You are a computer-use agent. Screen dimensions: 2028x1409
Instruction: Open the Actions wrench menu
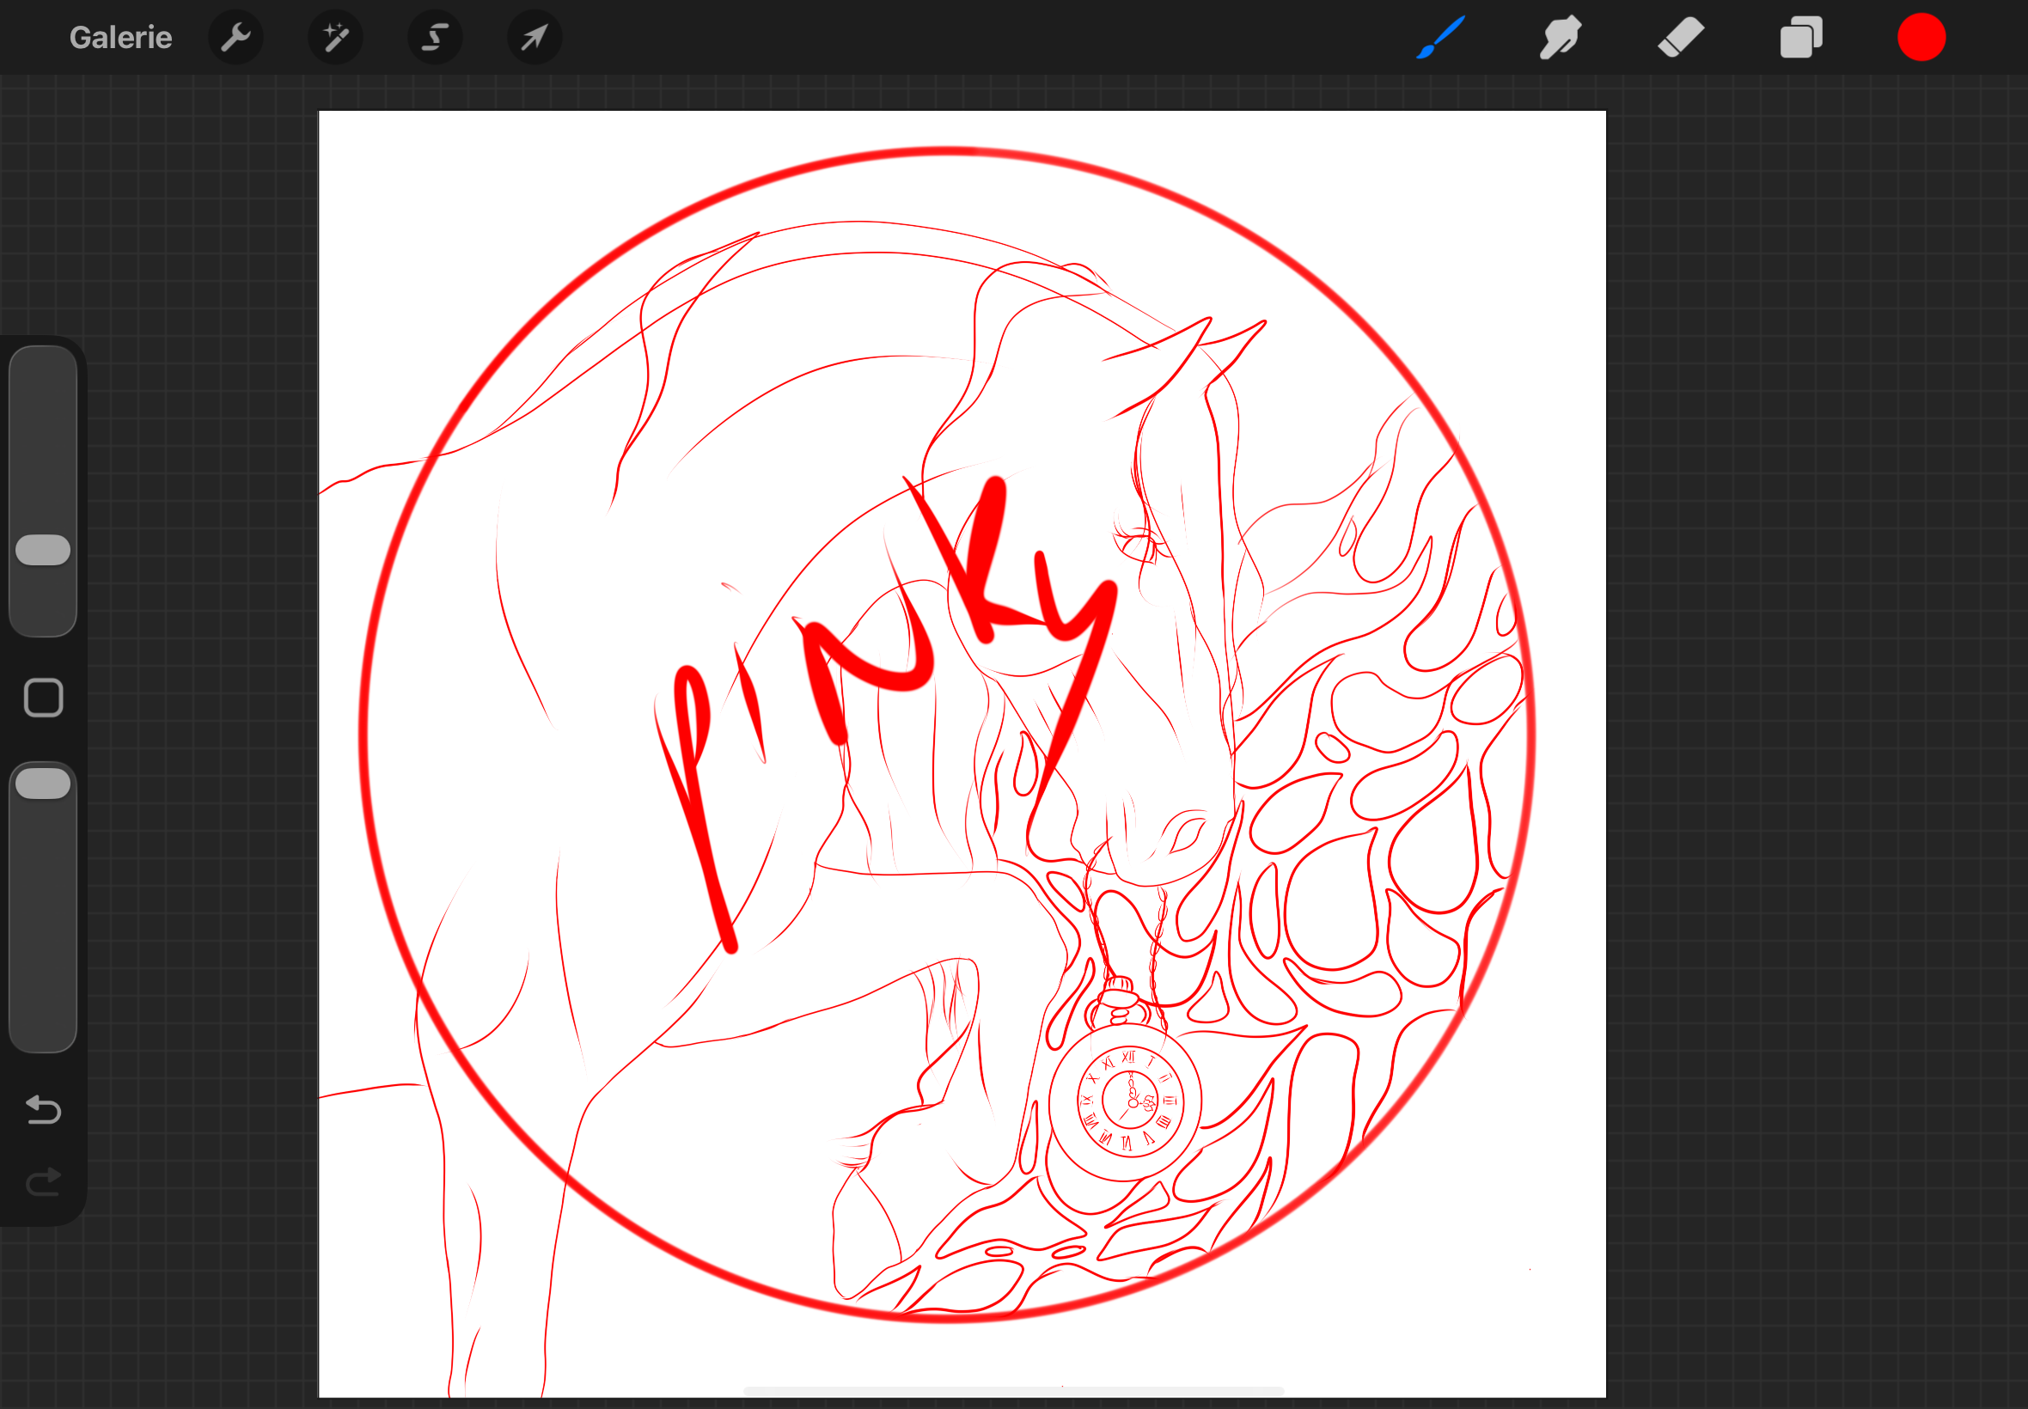pos(235,38)
